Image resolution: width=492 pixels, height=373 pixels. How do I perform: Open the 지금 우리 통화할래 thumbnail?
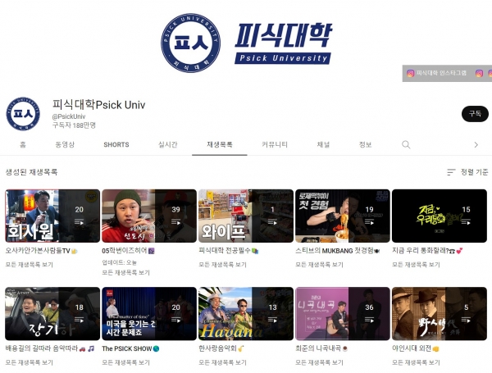[440, 216]
